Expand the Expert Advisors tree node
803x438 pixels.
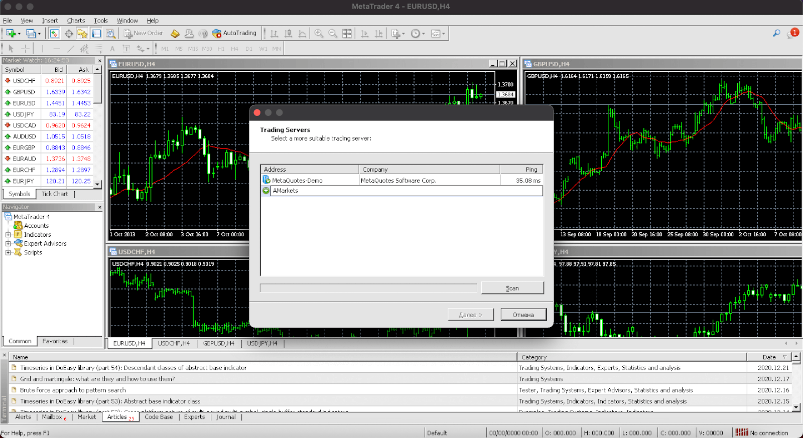[x=8, y=244]
